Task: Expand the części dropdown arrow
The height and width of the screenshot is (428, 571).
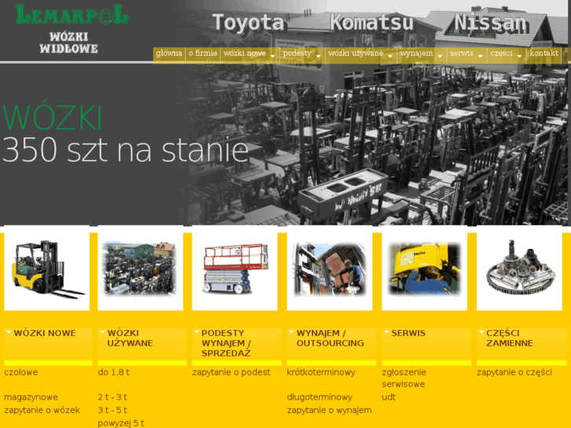Action: (519, 56)
